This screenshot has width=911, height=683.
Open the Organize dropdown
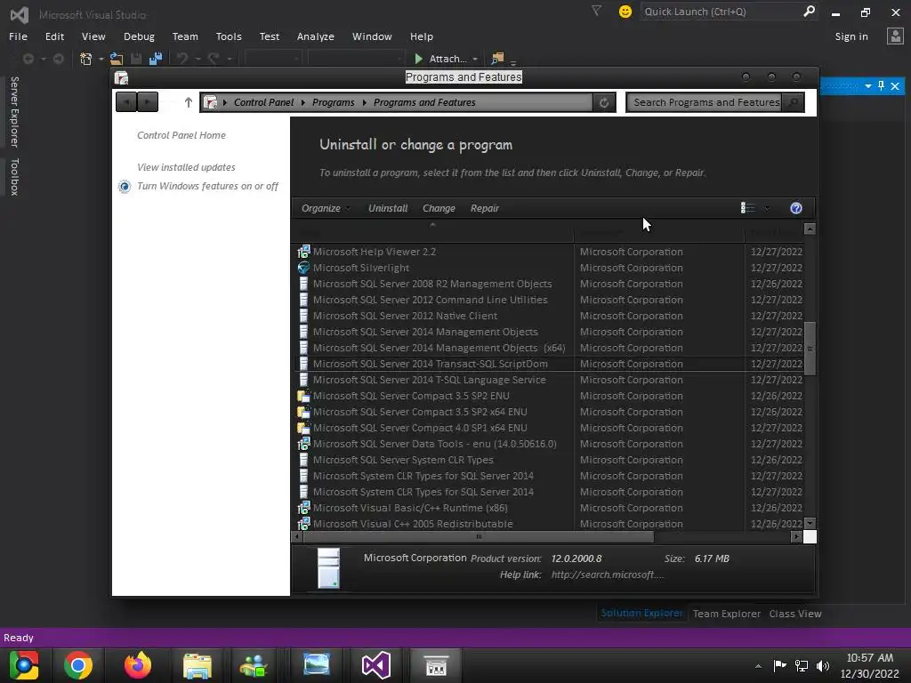point(326,208)
